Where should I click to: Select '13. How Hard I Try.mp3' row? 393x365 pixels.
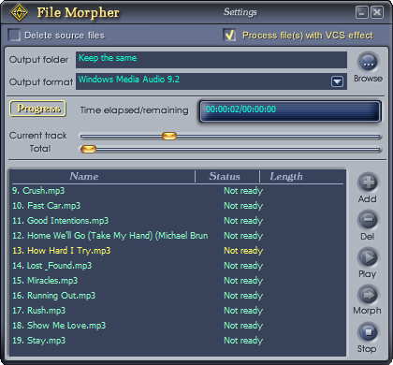click(178, 251)
